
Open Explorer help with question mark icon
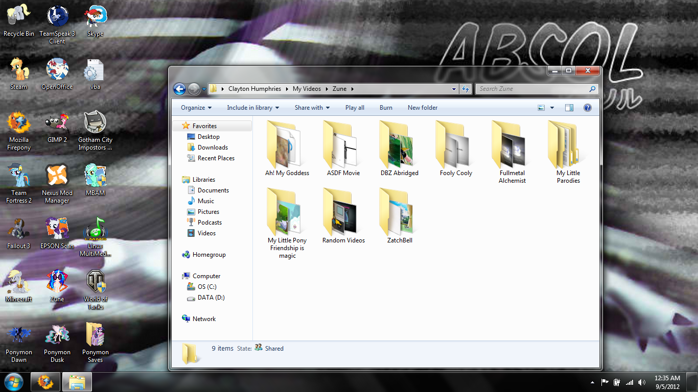point(587,108)
